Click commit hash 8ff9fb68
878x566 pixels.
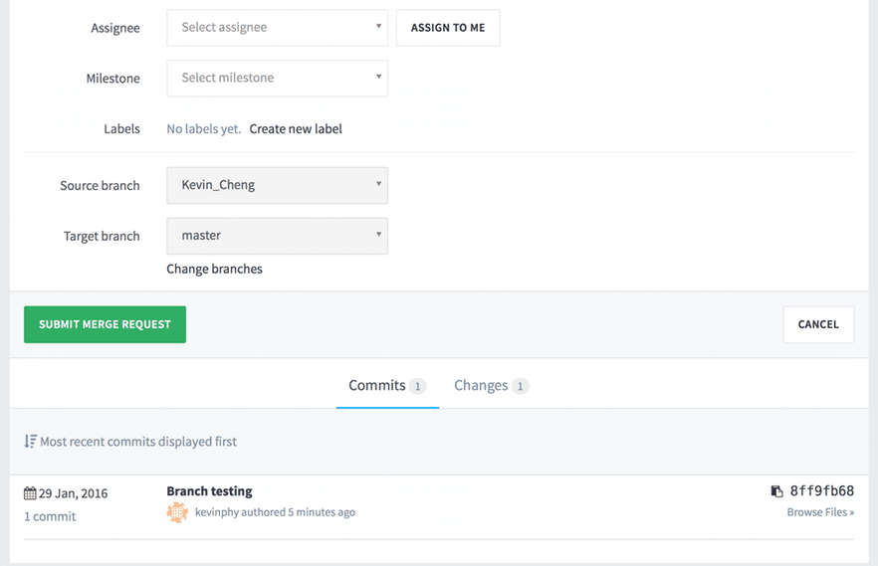point(821,491)
